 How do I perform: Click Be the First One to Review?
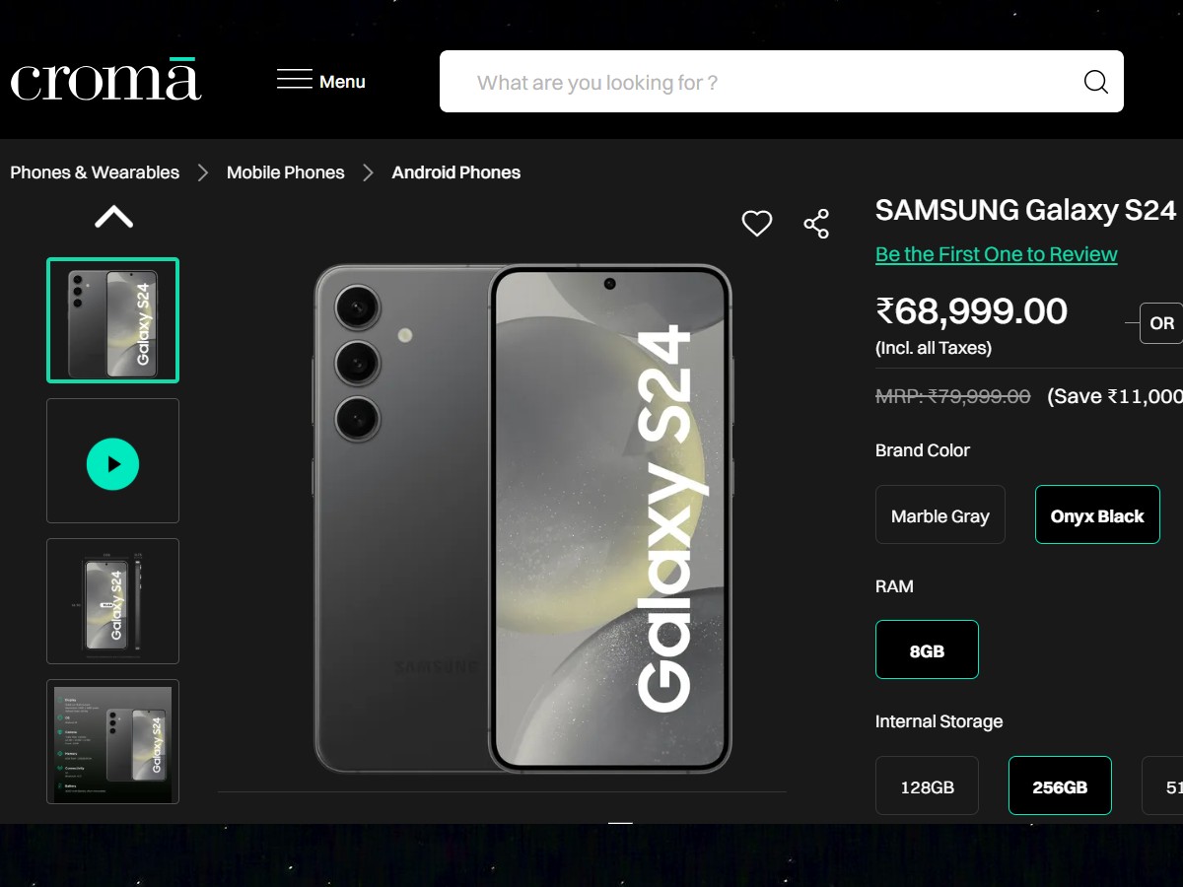coord(996,254)
